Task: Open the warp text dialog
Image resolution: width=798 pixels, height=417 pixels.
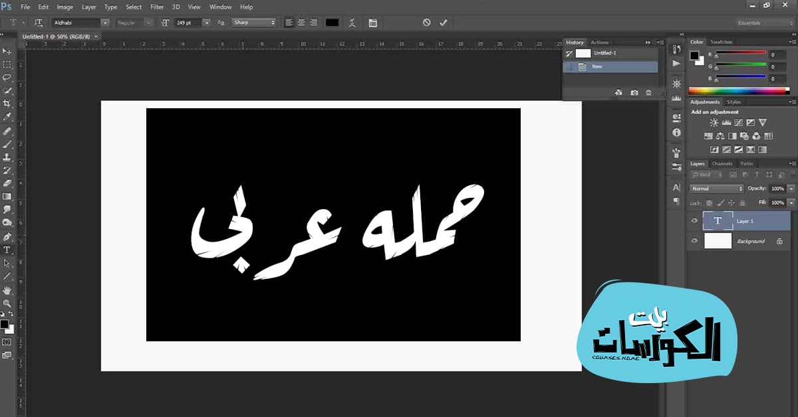Action: [x=350, y=22]
